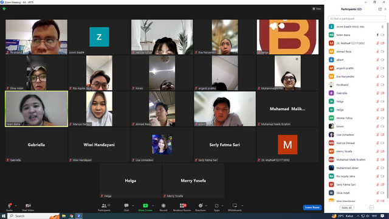Select Merry Yosefa in participants list

click(357, 151)
